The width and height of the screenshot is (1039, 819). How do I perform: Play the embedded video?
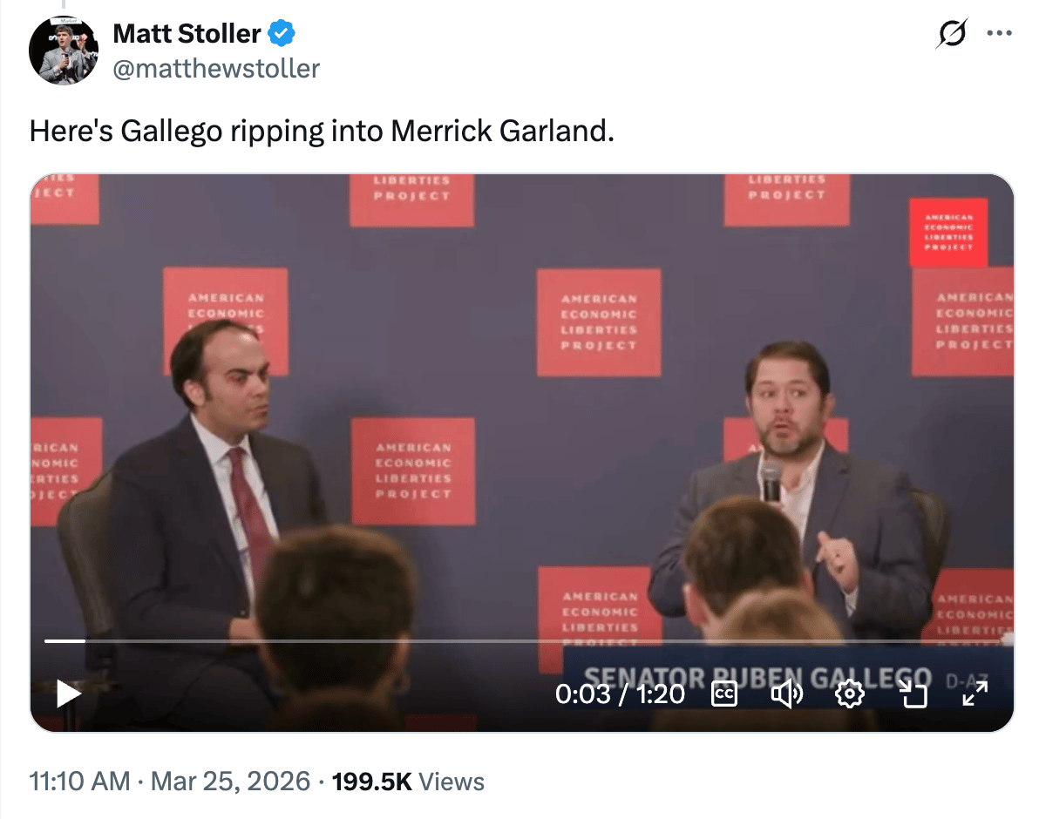pyautogui.click(x=68, y=694)
